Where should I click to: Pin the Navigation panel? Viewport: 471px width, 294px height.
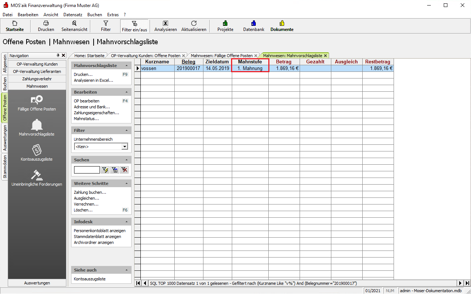[58, 55]
